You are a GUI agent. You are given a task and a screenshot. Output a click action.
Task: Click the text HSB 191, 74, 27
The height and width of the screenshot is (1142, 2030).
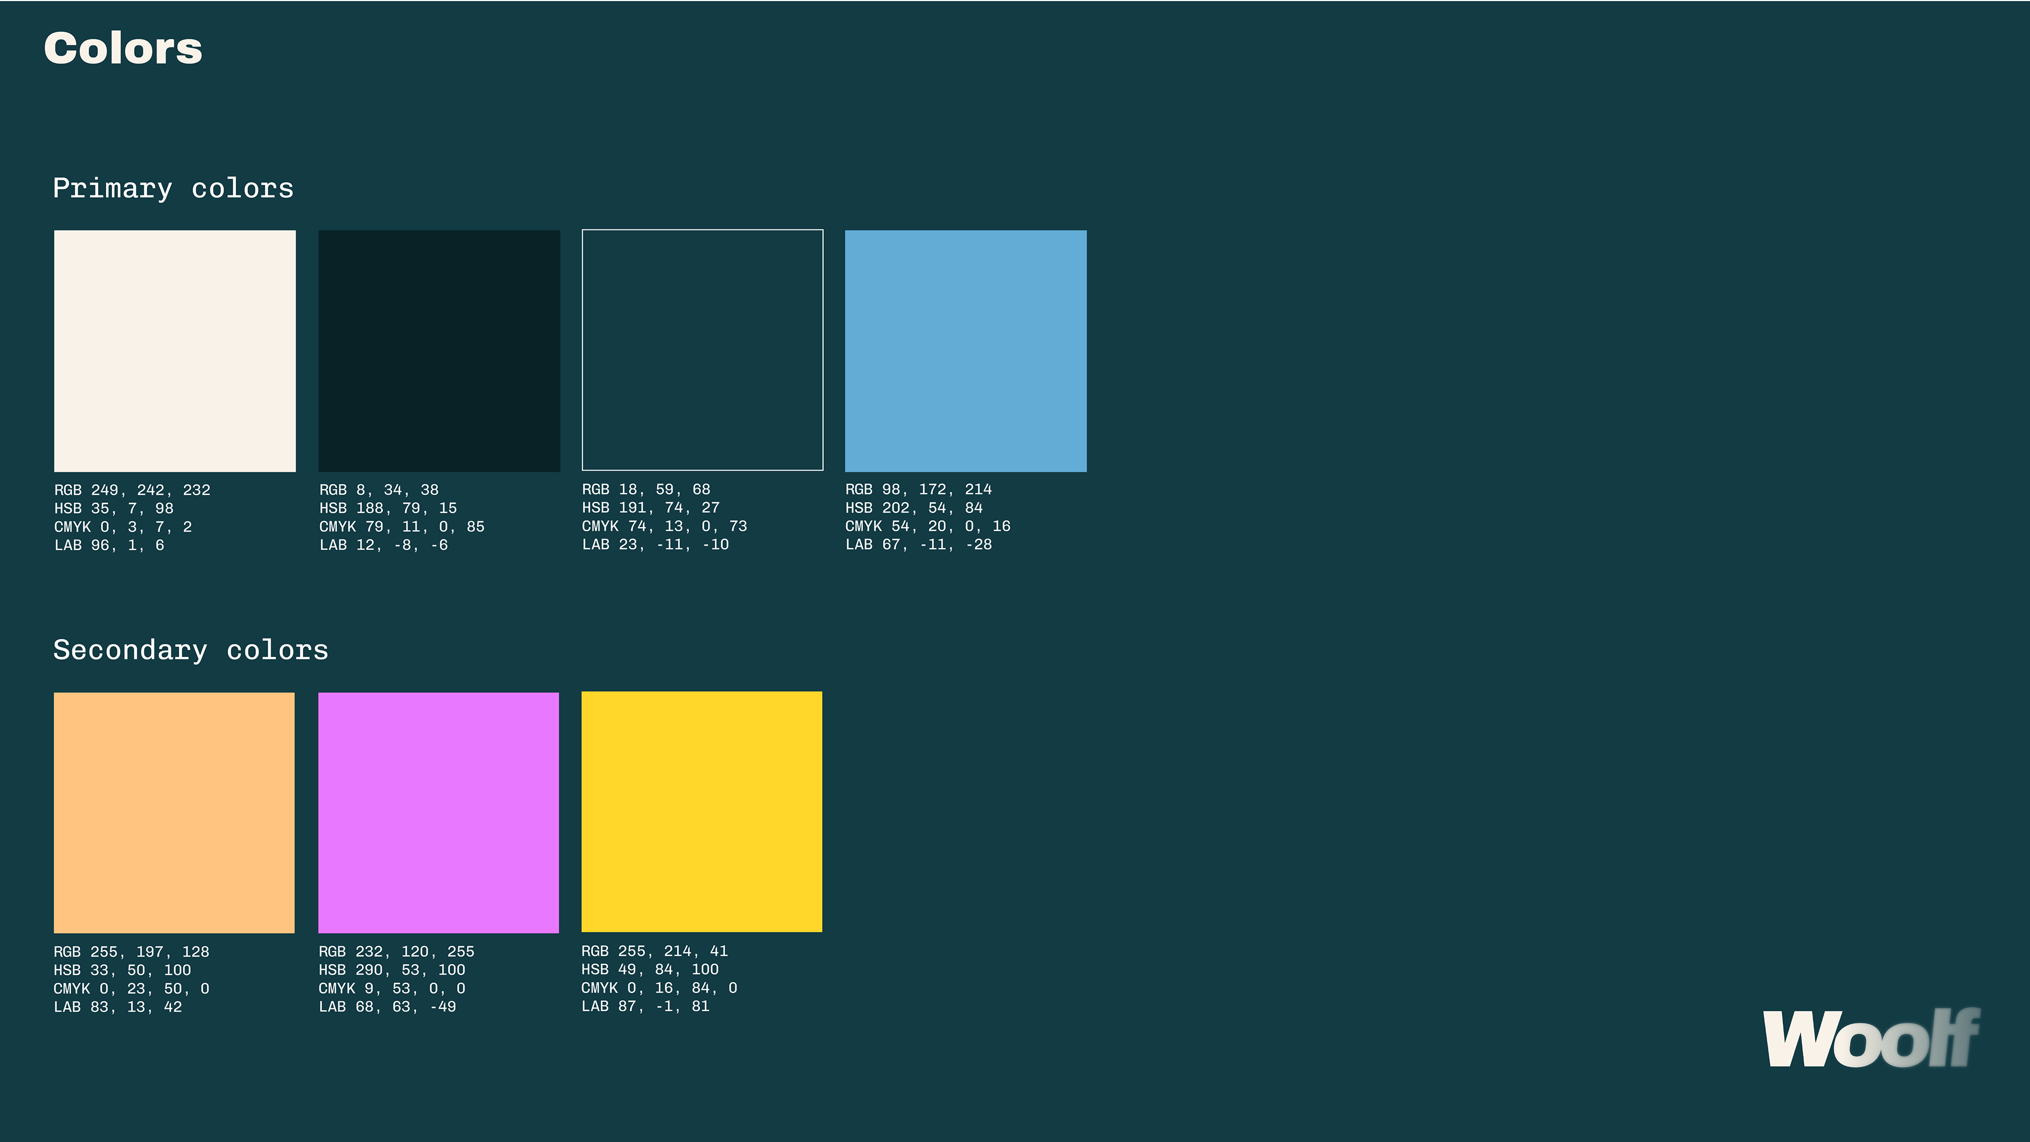point(651,508)
